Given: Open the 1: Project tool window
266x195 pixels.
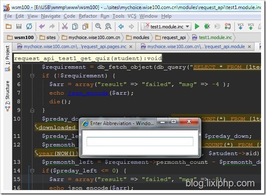Looking at the screenshot, I should (7, 58).
